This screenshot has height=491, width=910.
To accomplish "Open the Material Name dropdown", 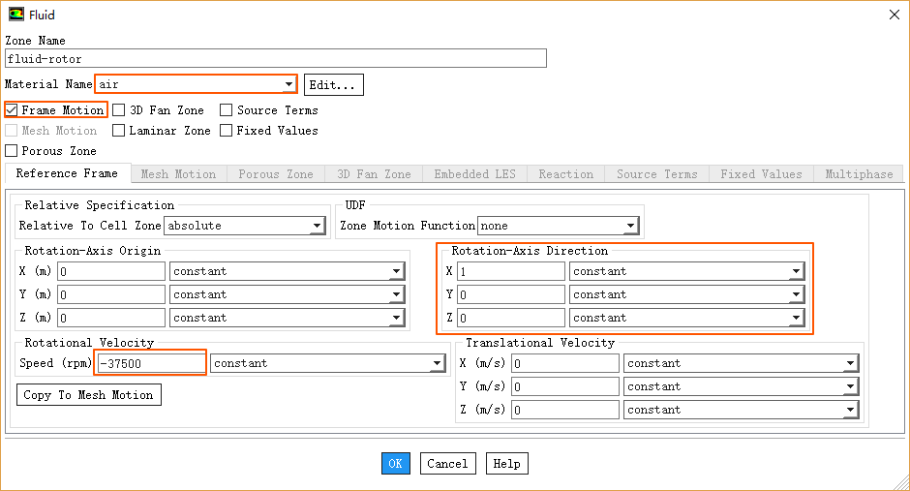I will point(288,85).
